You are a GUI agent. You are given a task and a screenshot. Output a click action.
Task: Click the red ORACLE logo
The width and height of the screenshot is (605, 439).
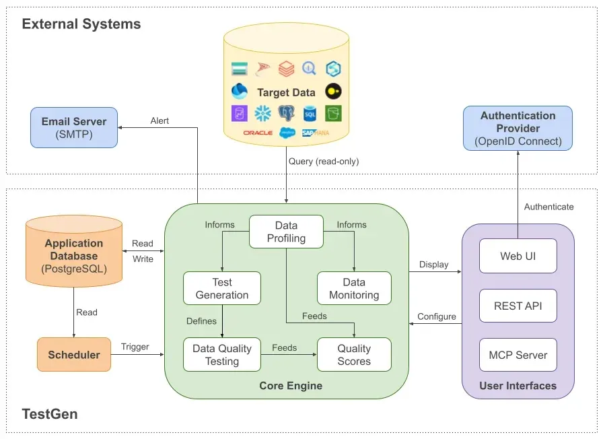pyautogui.click(x=258, y=133)
